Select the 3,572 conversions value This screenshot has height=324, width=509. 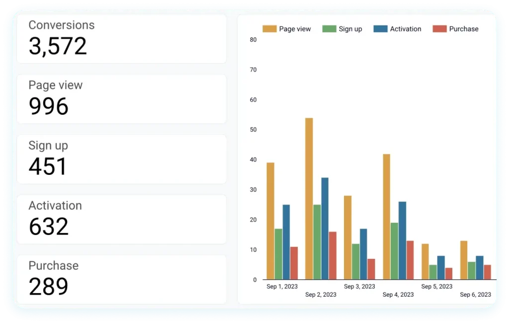pyautogui.click(x=58, y=46)
